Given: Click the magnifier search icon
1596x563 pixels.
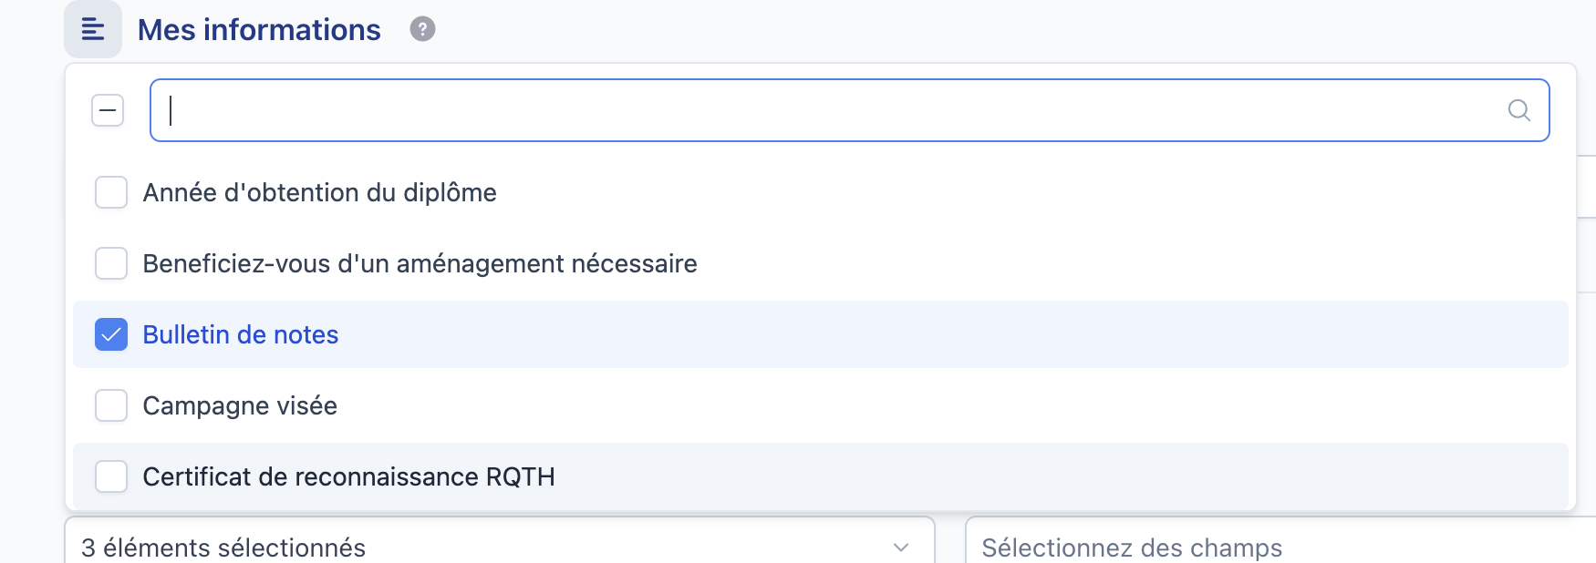Looking at the screenshot, I should tap(1518, 110).
